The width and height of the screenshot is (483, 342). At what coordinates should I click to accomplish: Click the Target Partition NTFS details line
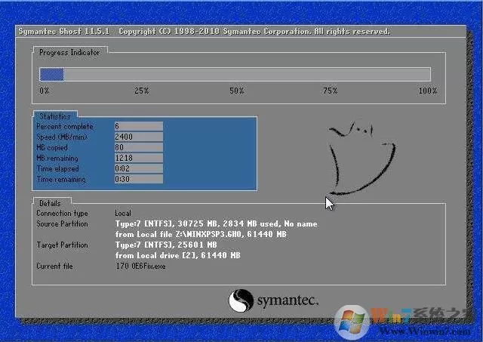click(166, 245)
